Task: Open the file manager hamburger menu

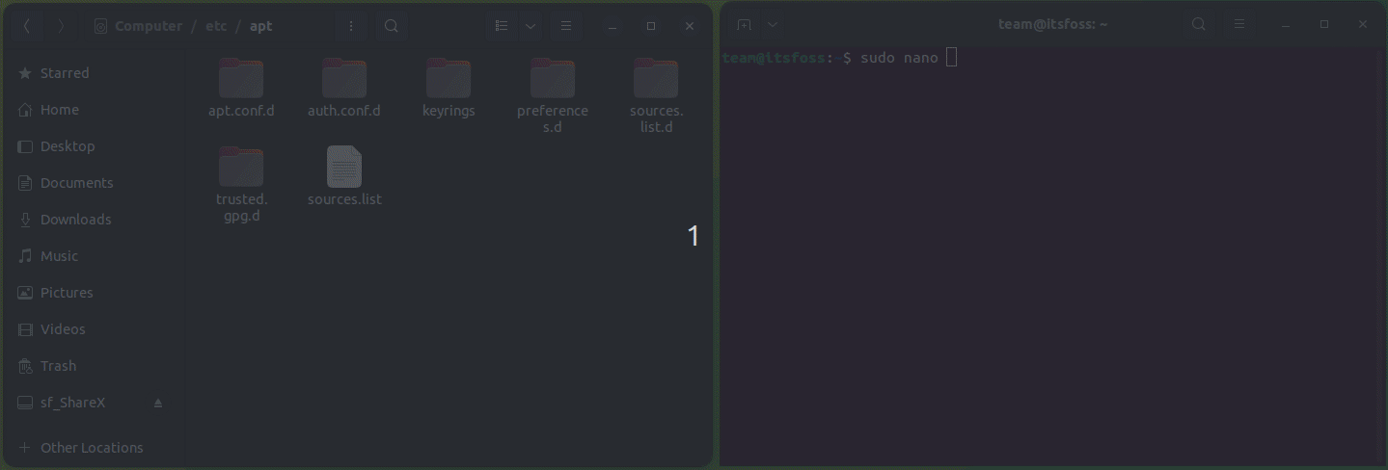Action: click(566, 26)
